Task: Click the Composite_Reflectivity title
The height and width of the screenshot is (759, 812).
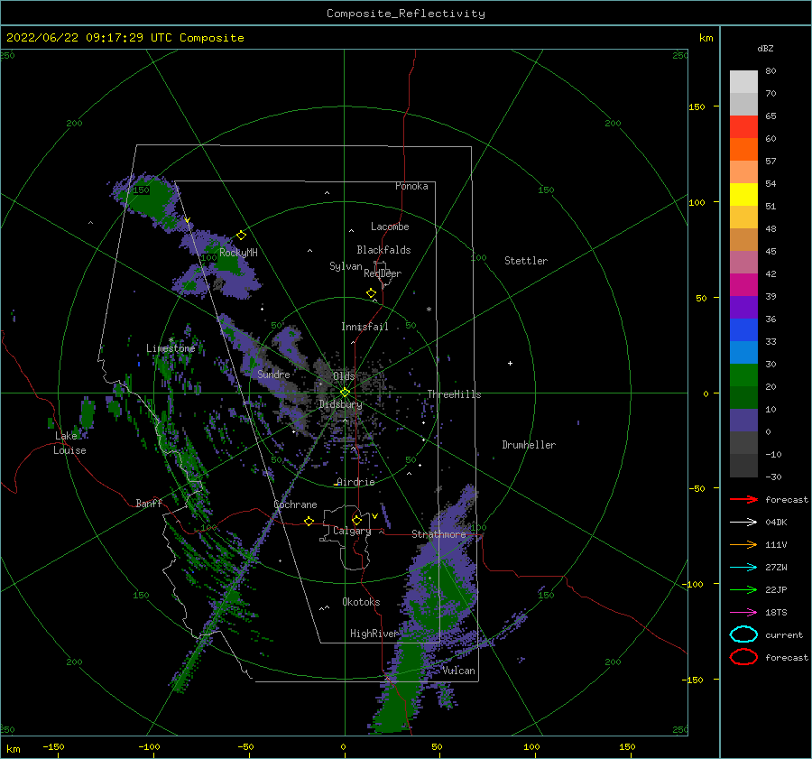Action: [x=406, y=14]
